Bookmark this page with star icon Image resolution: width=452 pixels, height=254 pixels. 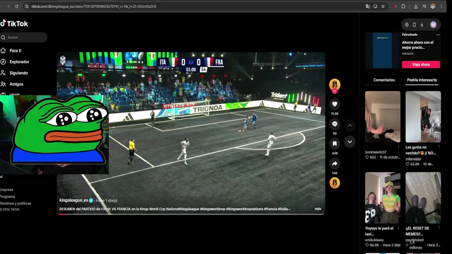pyautogui.click(x=383, y=6)
